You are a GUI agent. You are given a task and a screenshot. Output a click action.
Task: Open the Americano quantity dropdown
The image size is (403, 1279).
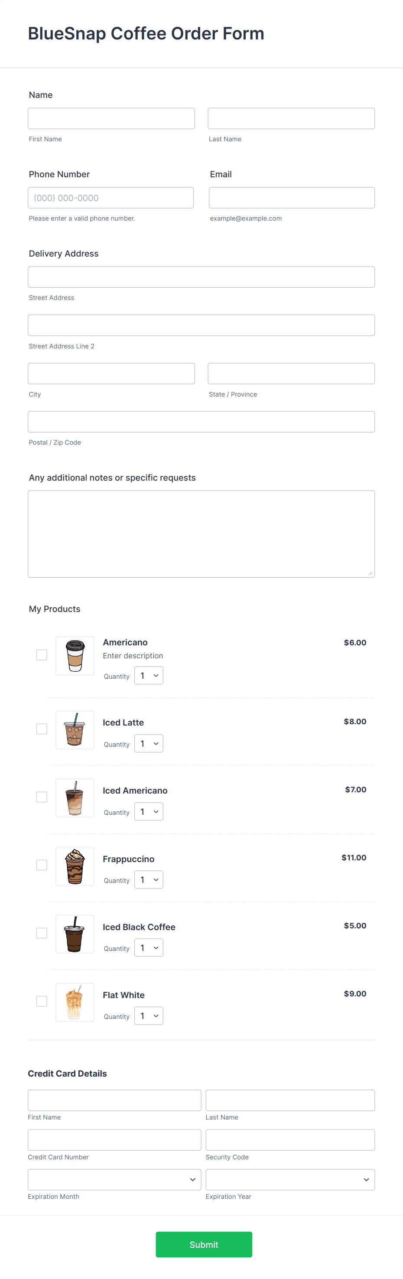click(149, 676)
